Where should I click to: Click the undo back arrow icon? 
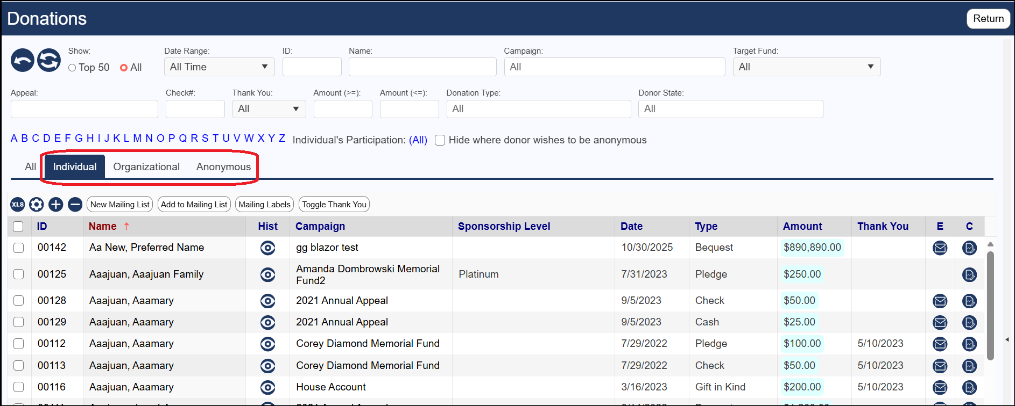[23, 60]
